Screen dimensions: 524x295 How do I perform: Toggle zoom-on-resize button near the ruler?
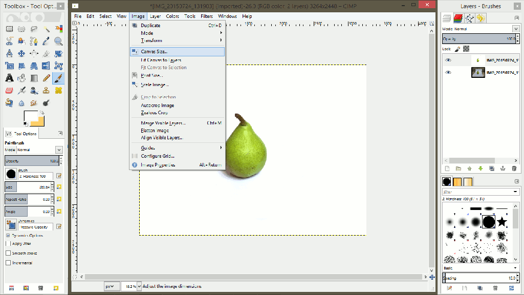pyautogui.click(x=432, y=24)
